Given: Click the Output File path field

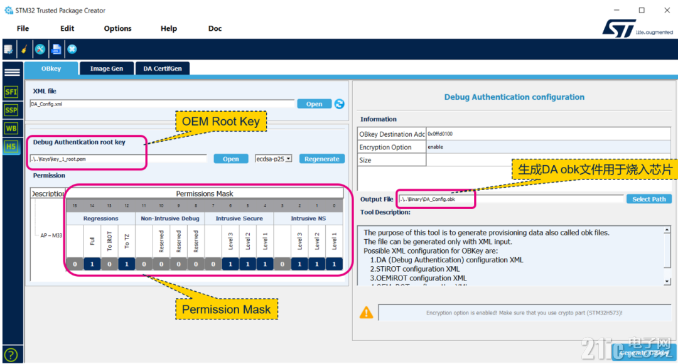Looking at the screenshot, I should (x=511, y=200).
